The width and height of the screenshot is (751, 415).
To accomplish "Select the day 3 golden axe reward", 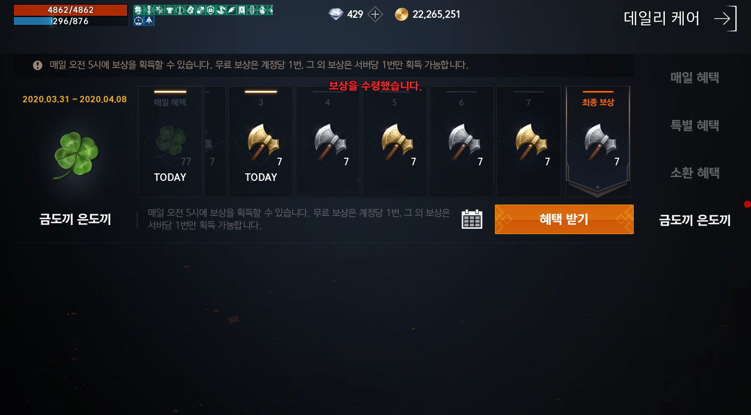I will 261,142.
